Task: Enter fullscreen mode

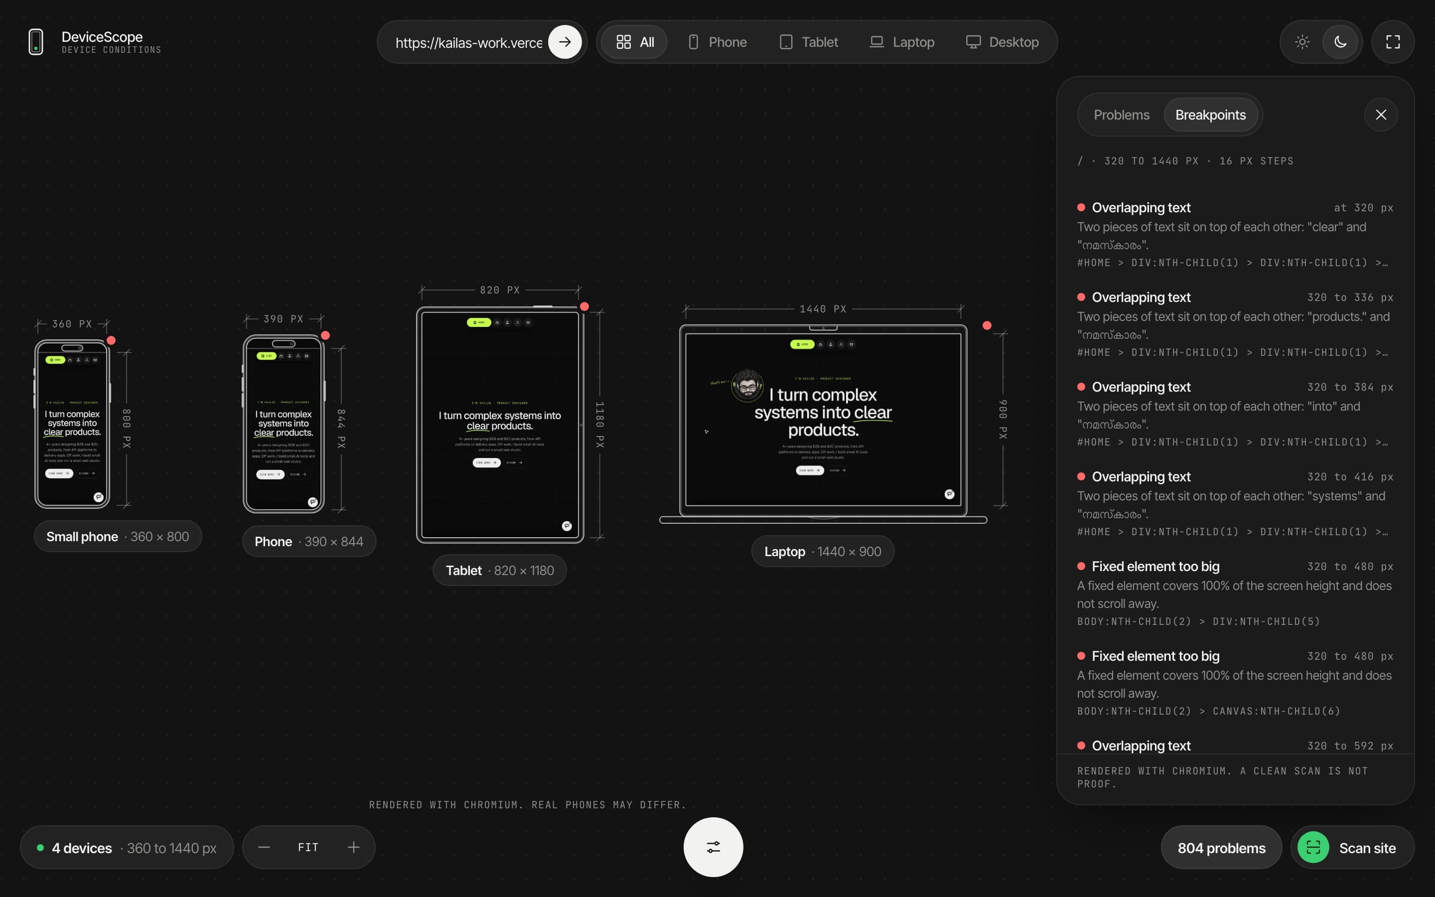Action: tap(1393, 42)
